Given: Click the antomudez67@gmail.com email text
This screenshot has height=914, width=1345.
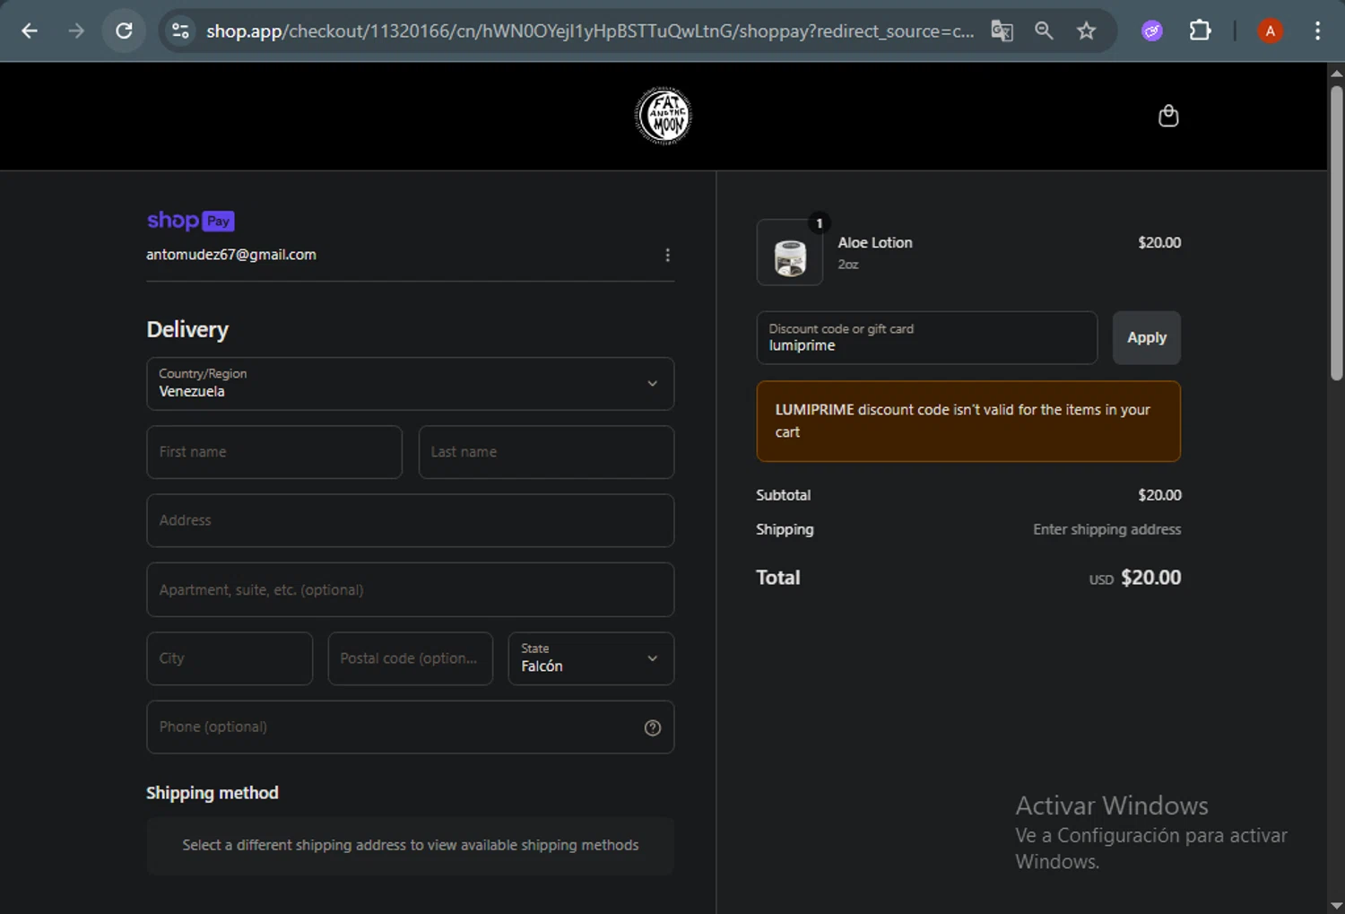Looking at the screenshot, I should point(231,255).
